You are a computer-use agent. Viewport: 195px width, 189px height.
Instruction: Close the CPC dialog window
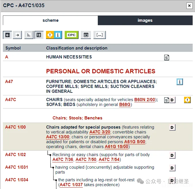189,5
